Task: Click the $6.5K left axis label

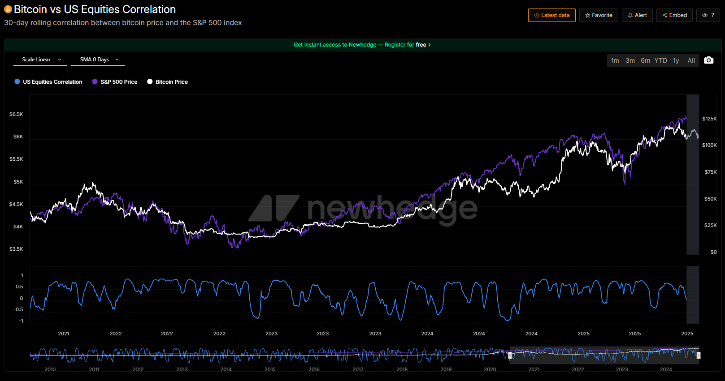Action: click(x=16, y=114)
